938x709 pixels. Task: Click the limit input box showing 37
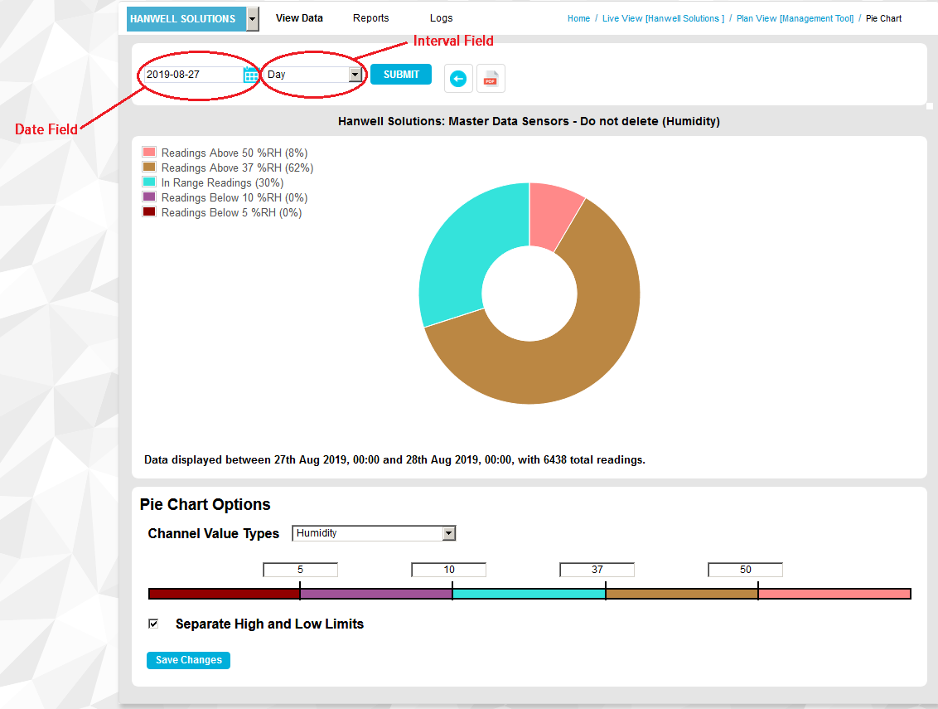tap(597, 570)
